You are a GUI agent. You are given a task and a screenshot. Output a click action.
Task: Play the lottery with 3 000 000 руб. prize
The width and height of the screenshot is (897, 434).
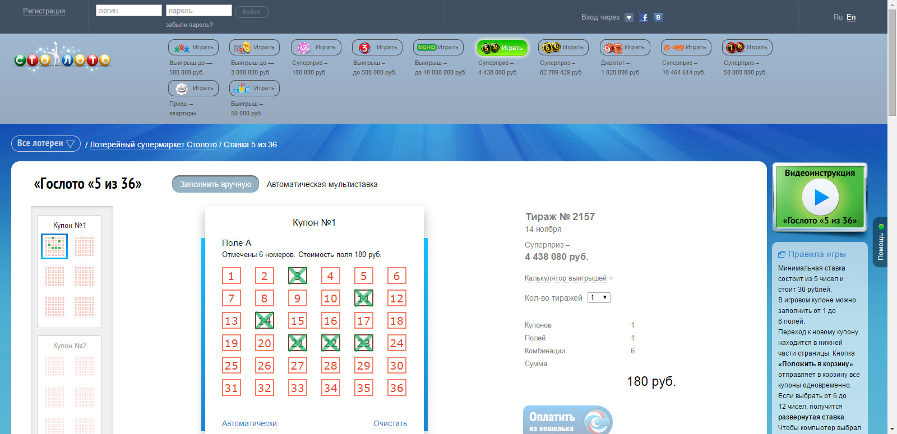tap(255, 48)
